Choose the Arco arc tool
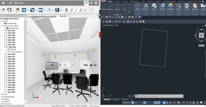Image resolution: width=206 pixels, height=107 pixels. tap(125, 7)
